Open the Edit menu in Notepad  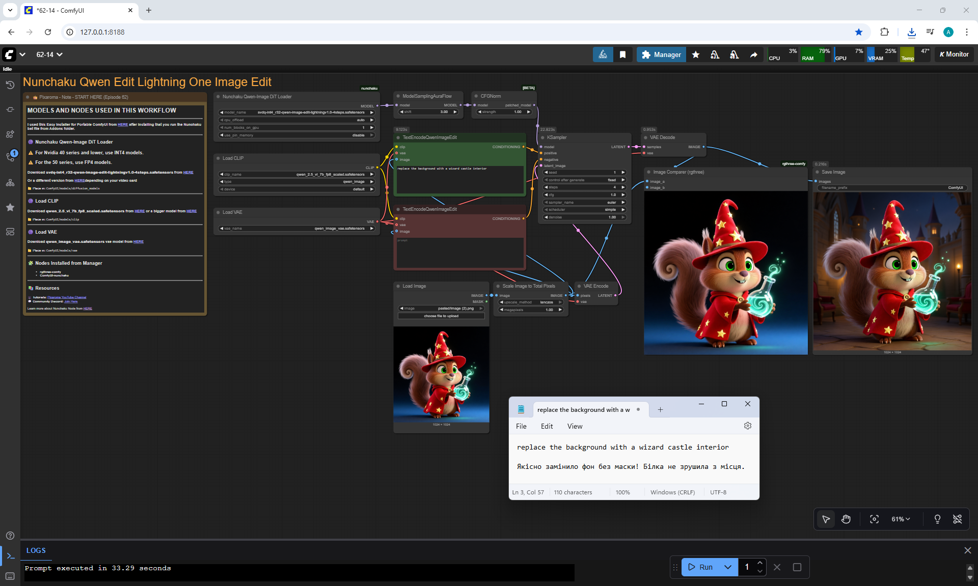[x=547, y=426]
